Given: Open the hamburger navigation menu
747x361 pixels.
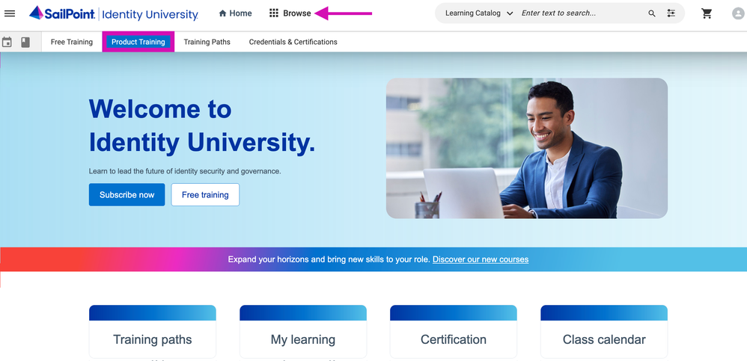Looking at the screenshot, I should [x=10, y=13].
